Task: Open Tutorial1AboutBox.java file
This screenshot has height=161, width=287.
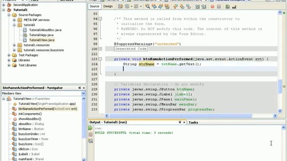Action: (x=45, y=30)
